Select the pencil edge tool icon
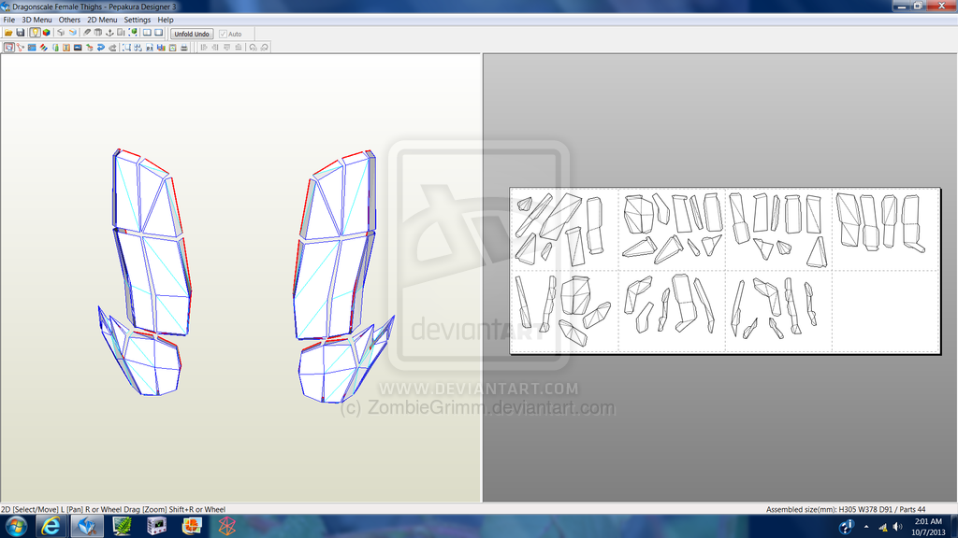The height and width of the screenshot is (538, 958). tap(87, 33)
